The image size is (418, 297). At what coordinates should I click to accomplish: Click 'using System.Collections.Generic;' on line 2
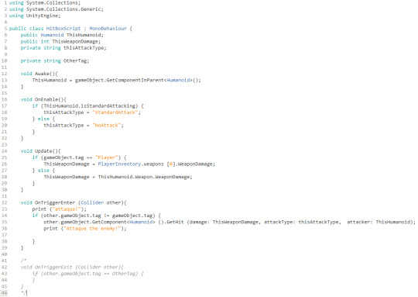(57, 9)
